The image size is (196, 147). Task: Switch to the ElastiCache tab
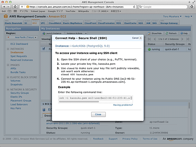tap(130, 22)
